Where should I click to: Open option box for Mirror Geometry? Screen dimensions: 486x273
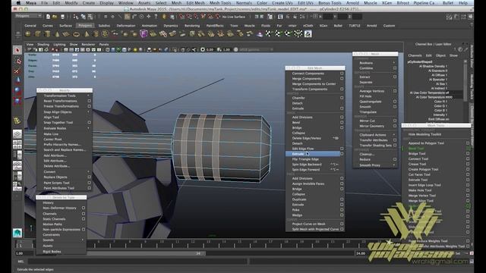coord(395,126)
